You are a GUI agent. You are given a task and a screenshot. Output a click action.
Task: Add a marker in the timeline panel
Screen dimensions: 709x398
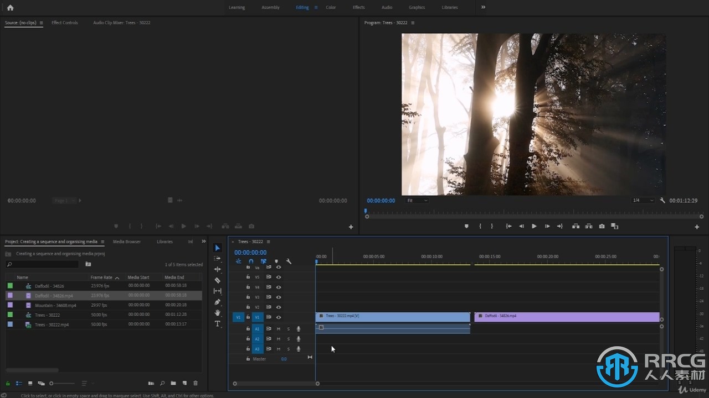276,261
